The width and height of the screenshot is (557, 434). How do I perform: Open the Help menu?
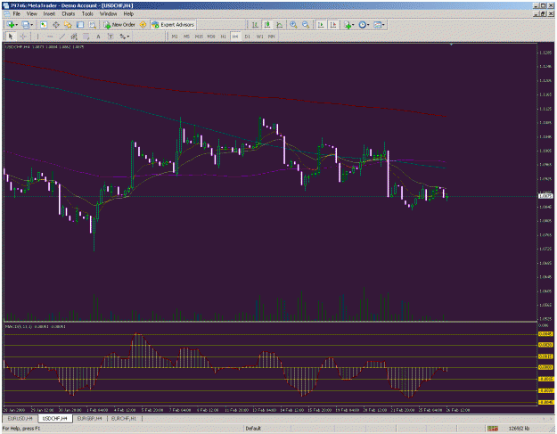(x=128, y=14)
